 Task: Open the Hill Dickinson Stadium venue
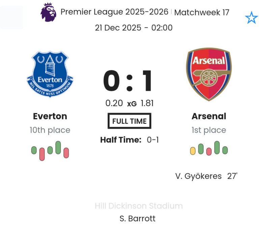click(139, 206)
